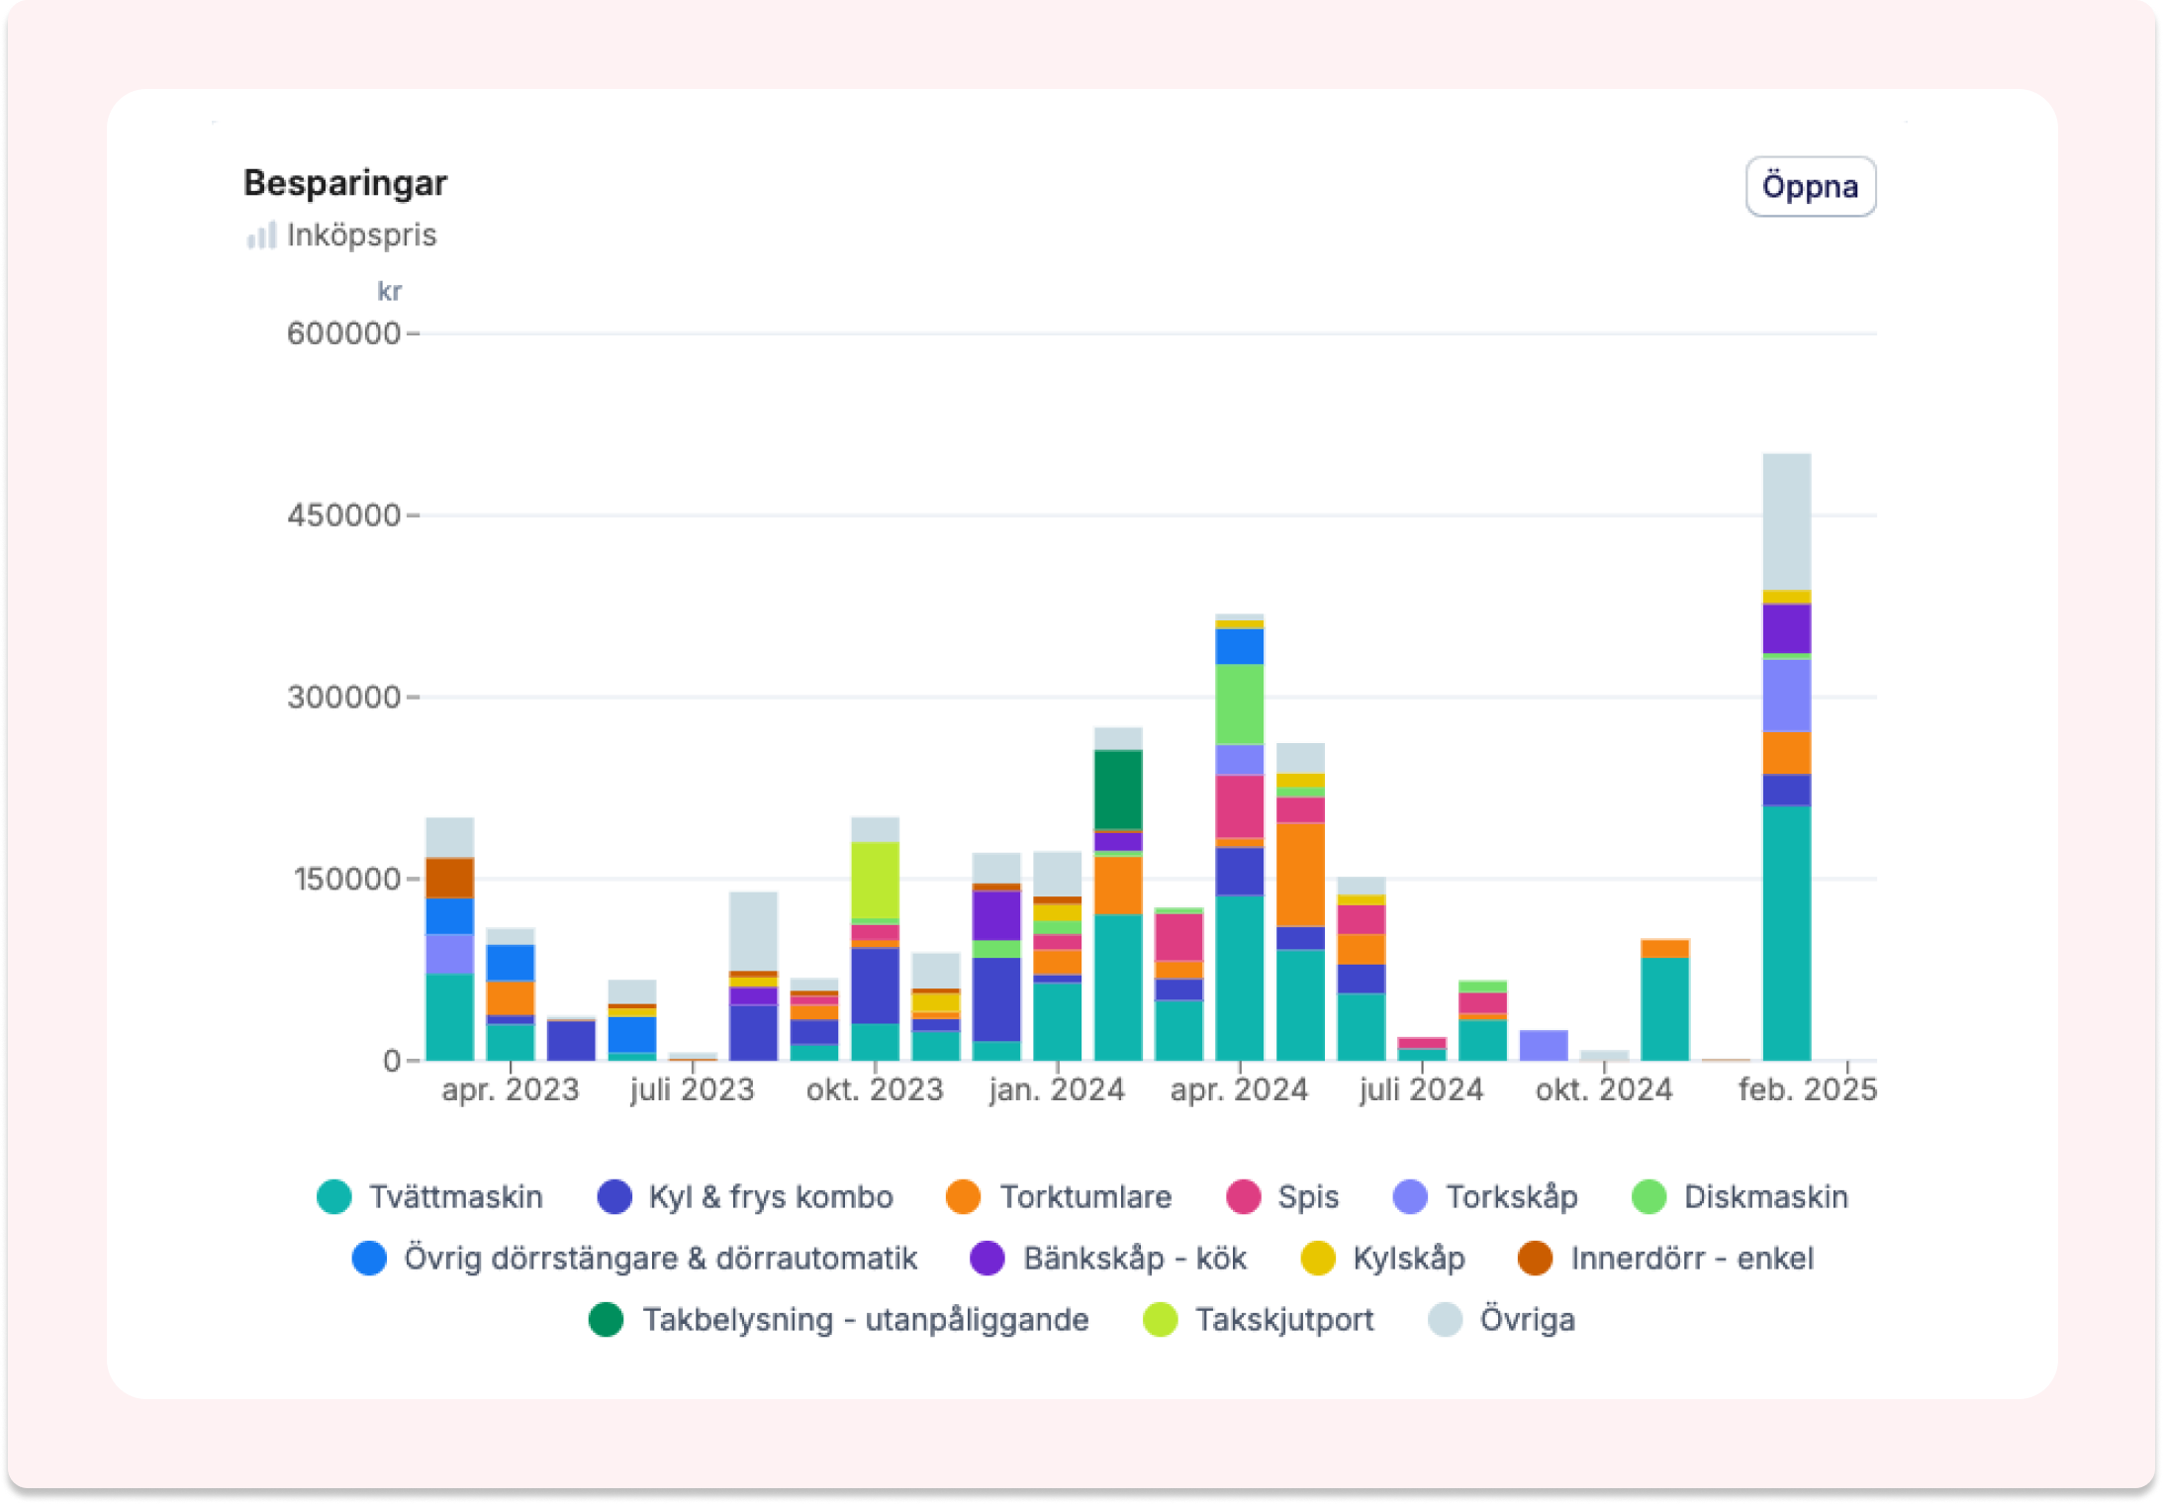Select the Torkskåp legend entry
Screen dimensions: 2163x1504
(x=1485, y=1196)
